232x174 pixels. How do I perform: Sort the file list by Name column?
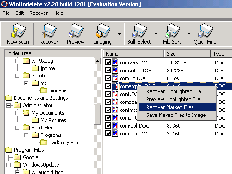point(134,54)
